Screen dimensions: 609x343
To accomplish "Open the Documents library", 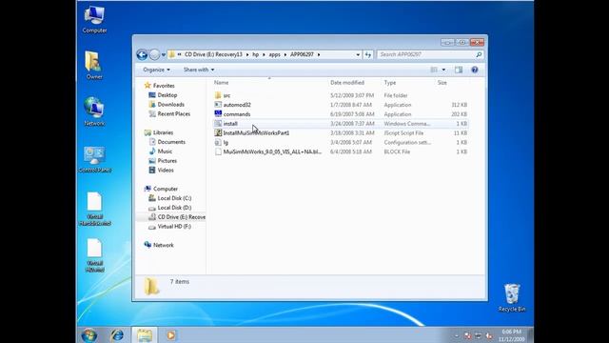I will (x=171, y=142).
